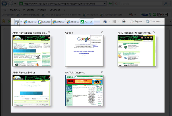Click the Refresh page icon
The image size is (172, 116).
click(x=110, y=4)
